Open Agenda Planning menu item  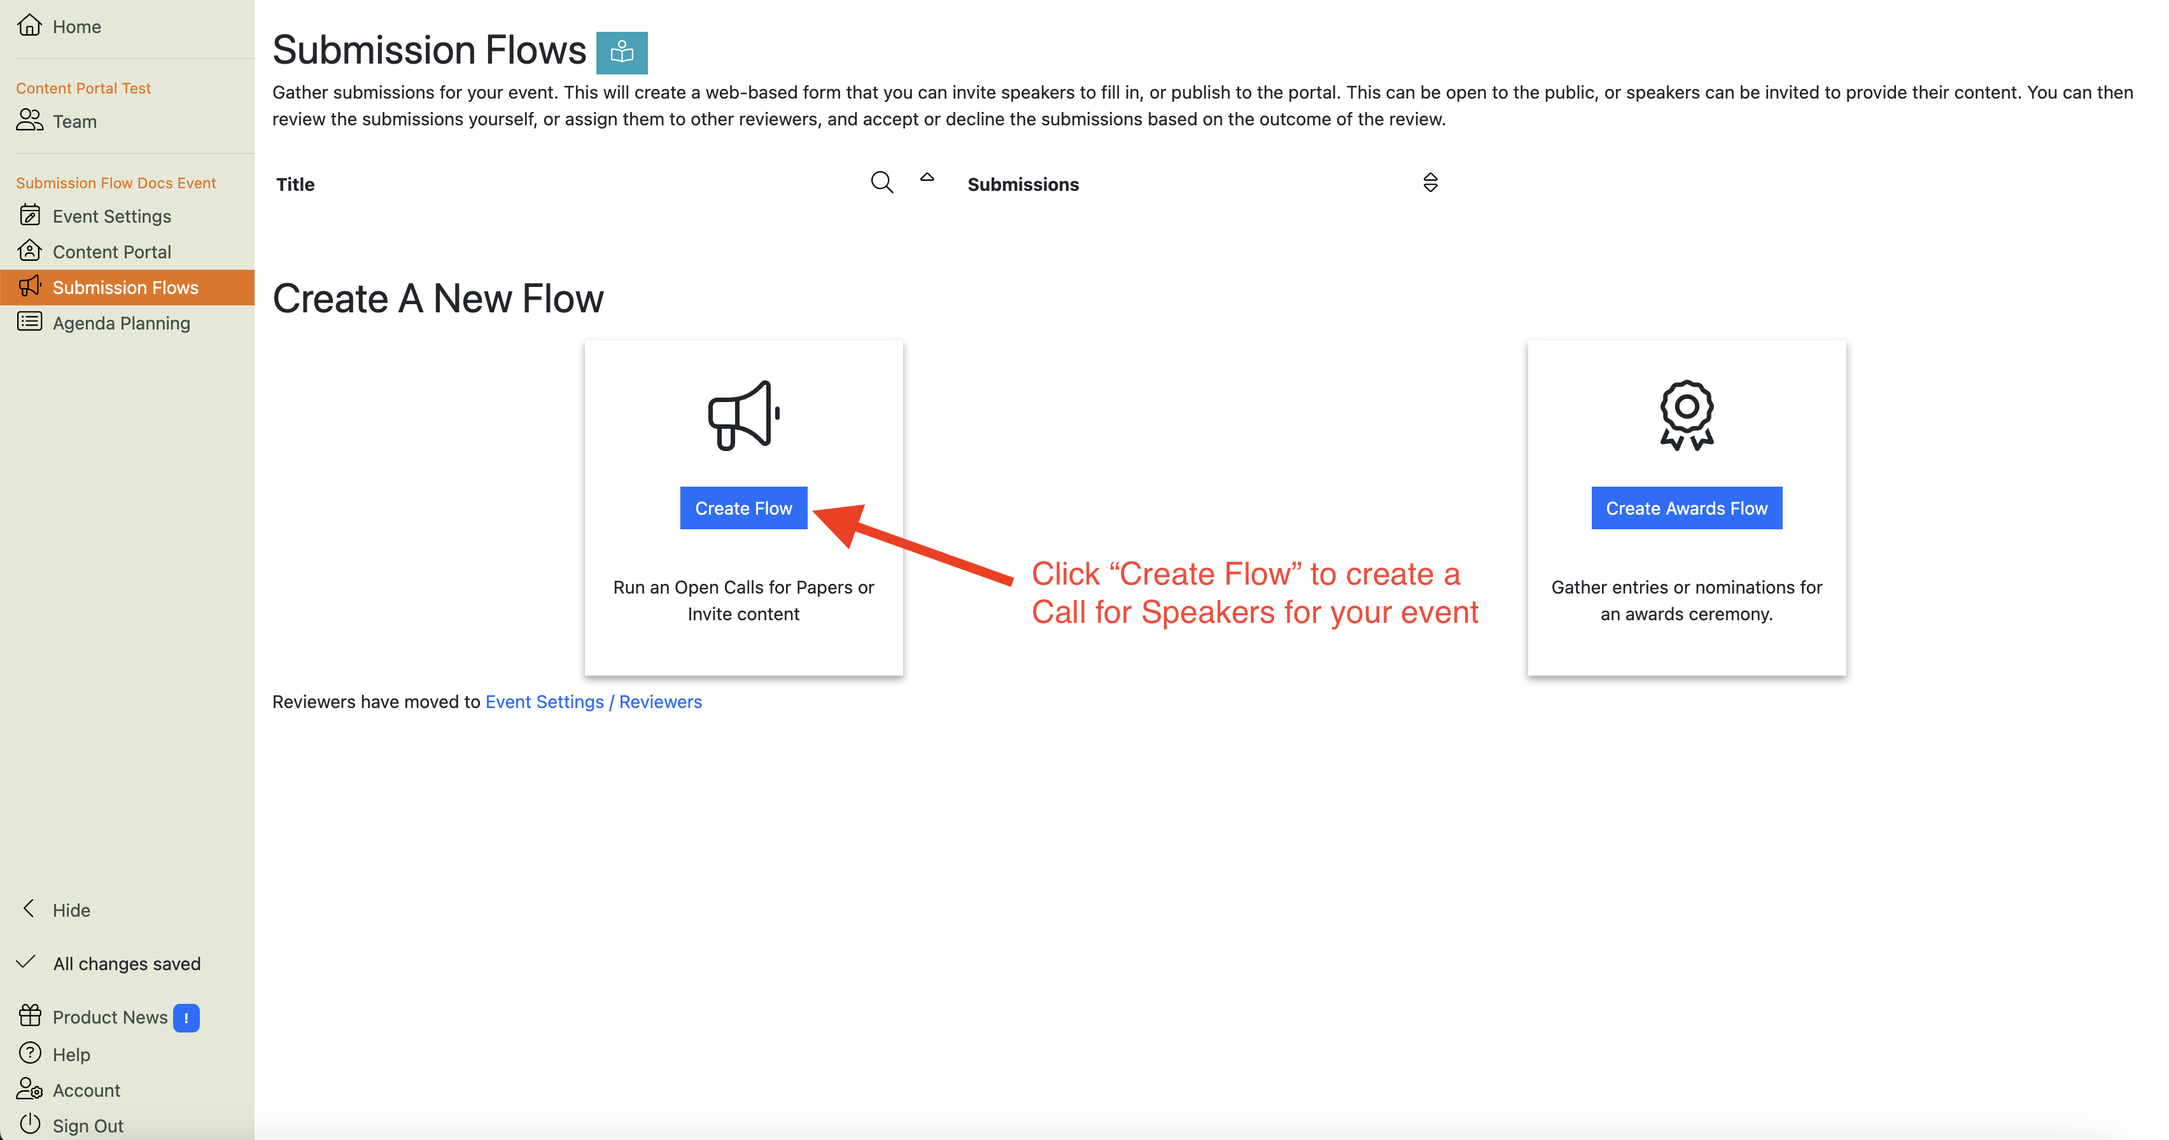pyautogui.click(x=122, y=323)
